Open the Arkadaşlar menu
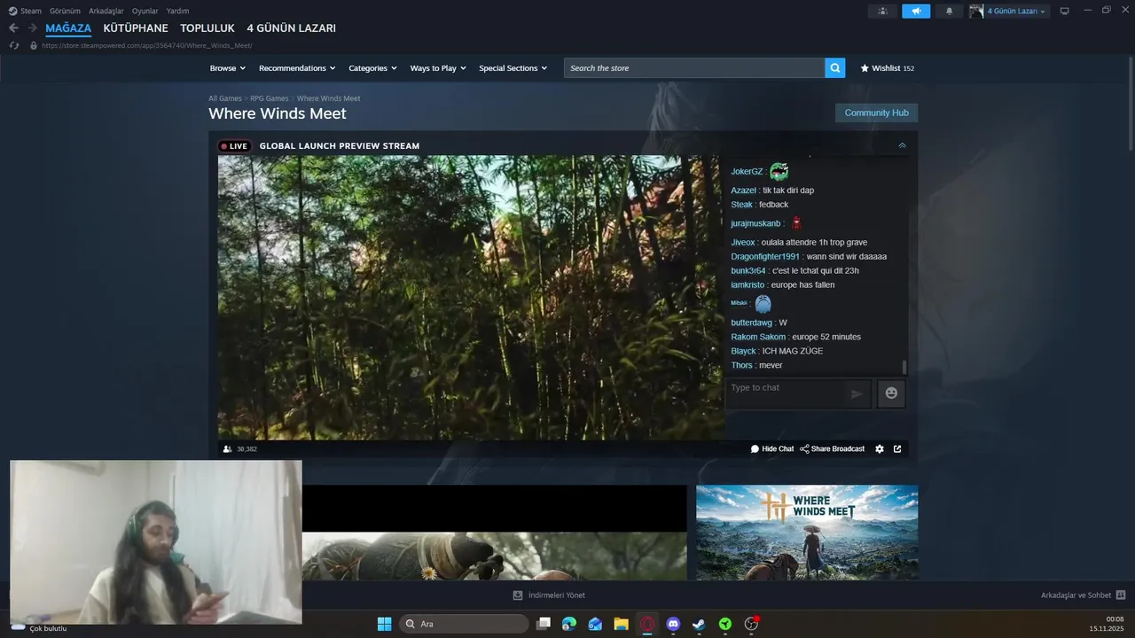Screen dimensions: 1135x638 coord(106,12)
